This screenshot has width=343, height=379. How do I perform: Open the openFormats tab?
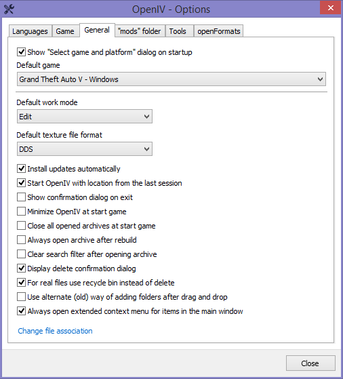(218, 31)
